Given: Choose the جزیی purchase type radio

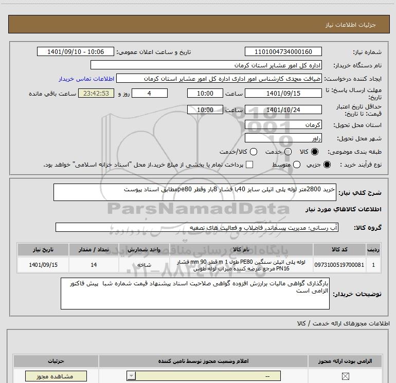Looking at the screenshot, I should [327, 165].
